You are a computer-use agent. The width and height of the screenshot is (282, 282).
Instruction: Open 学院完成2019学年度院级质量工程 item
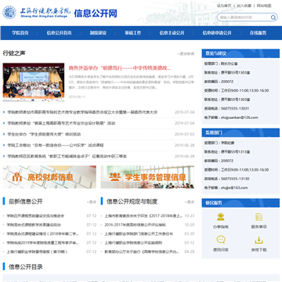[x=42, y=243]
